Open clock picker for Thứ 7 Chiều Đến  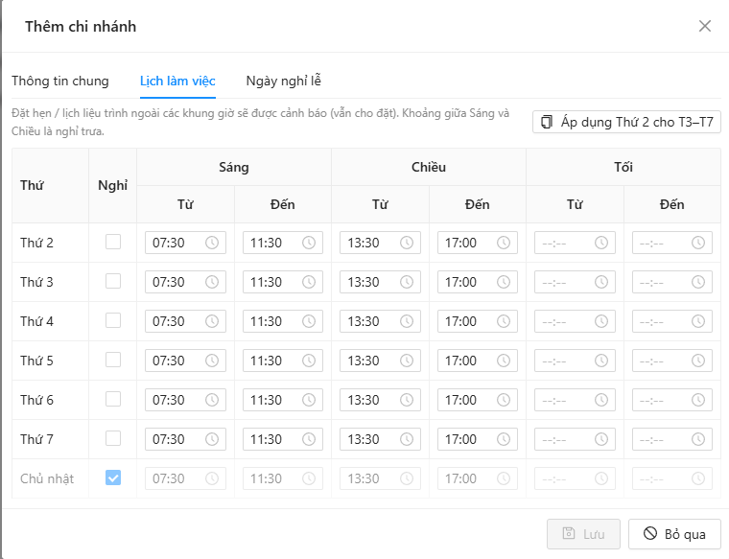point(504,439)
